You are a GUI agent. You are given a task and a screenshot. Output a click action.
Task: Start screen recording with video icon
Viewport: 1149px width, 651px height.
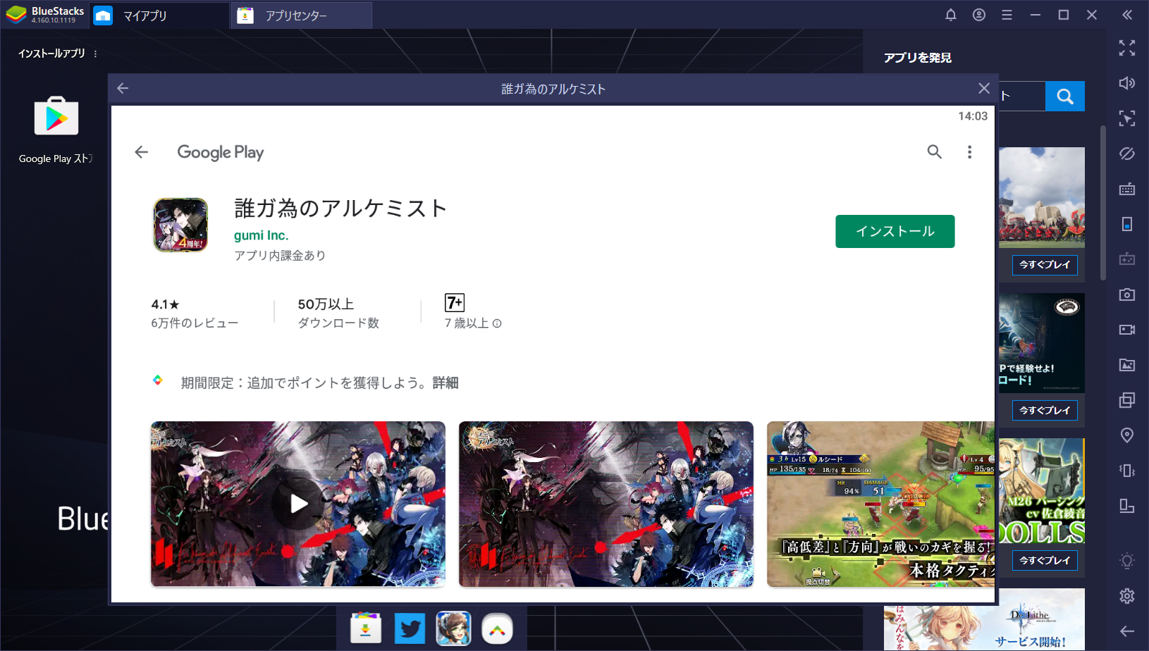(1127, 330)
